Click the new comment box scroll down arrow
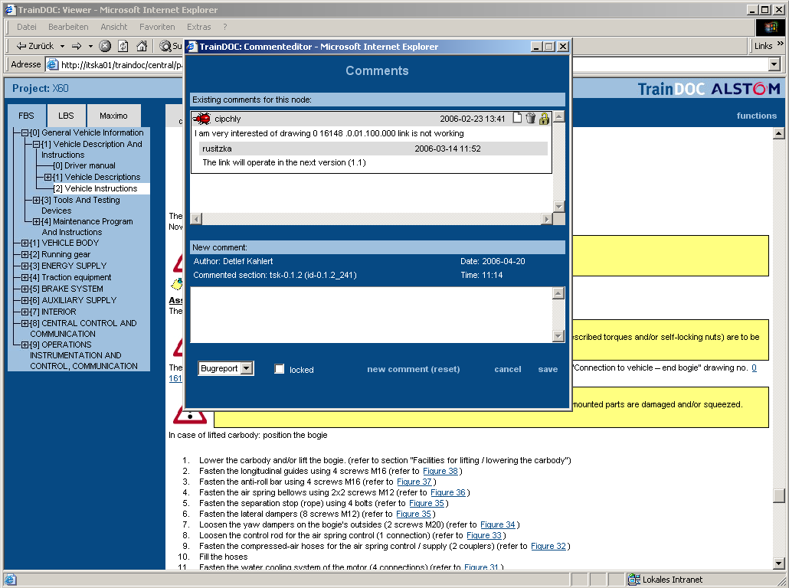 pyautogui.click(x=558, y=336)
